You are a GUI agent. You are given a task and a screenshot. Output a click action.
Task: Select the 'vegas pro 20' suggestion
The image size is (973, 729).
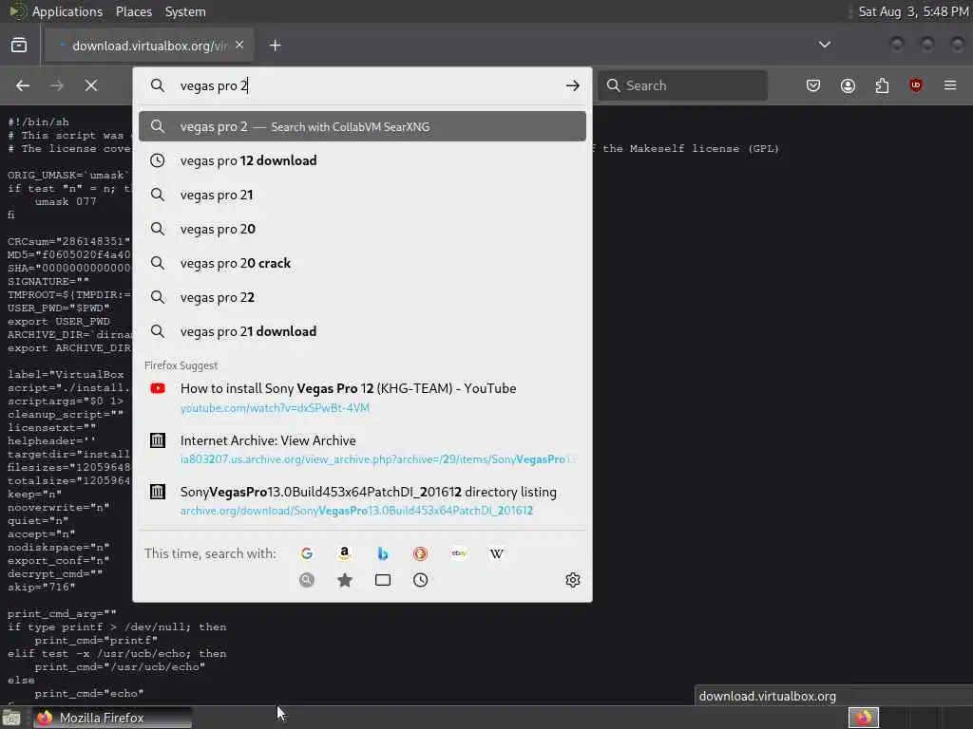362,229
